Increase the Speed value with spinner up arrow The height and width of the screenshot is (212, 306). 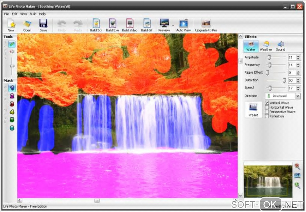[298, 87]
